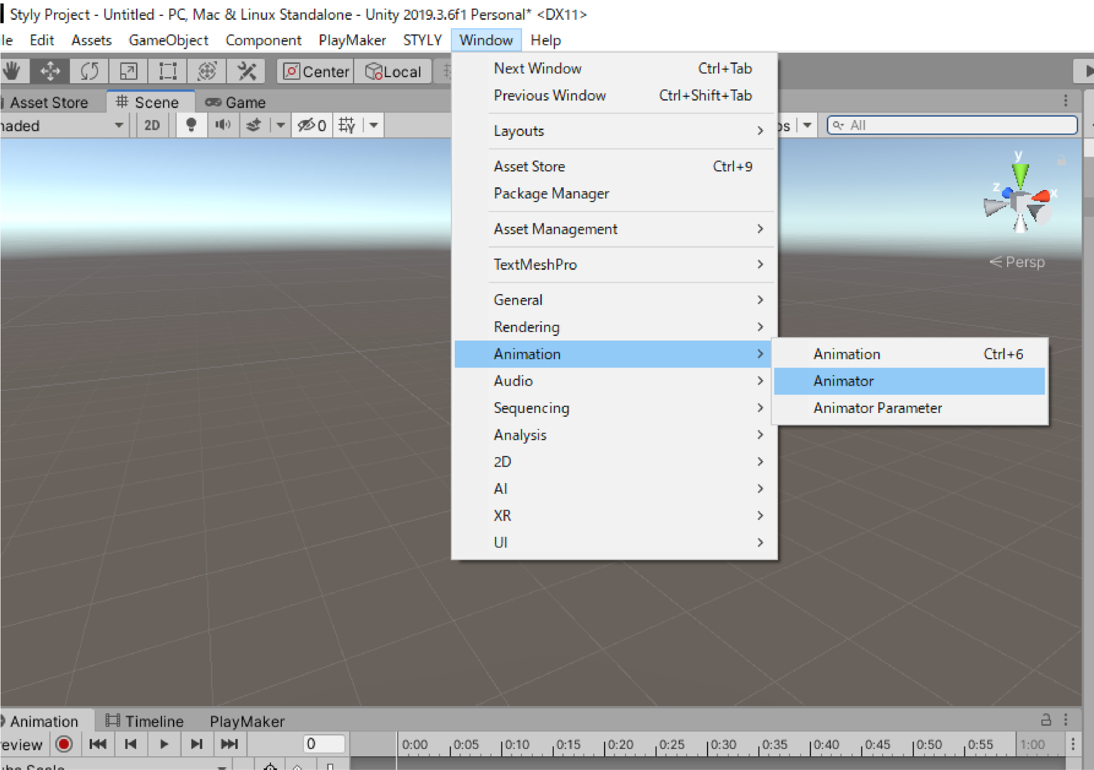
Task: Select the Scale tool
Action: [x=128, y=71]
